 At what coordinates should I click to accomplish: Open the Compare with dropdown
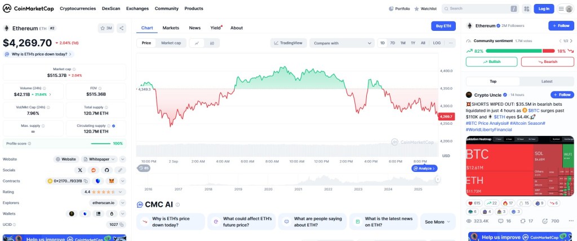point(342,43)
